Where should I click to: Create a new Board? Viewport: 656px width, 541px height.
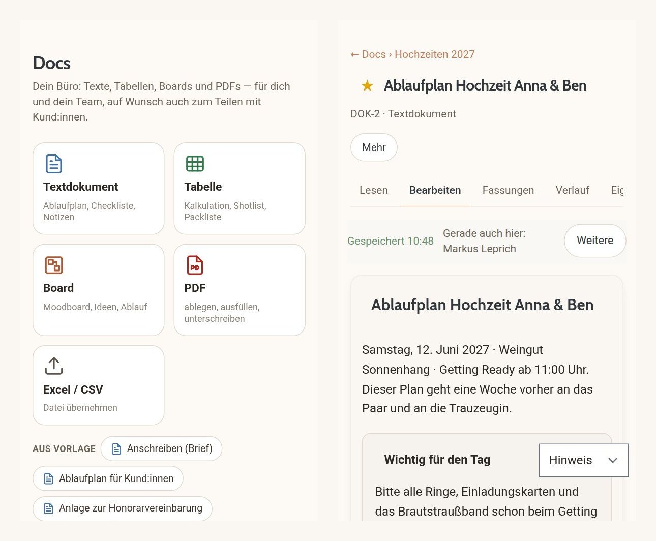99,290
